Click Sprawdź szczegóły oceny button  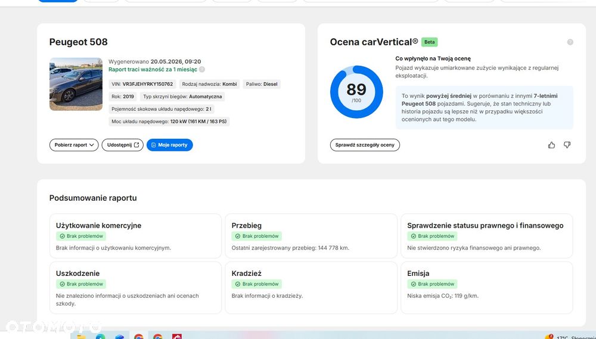(365, 145)
